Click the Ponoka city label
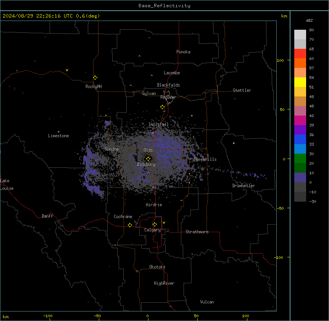The image size is (329, 321). (183, 52)
